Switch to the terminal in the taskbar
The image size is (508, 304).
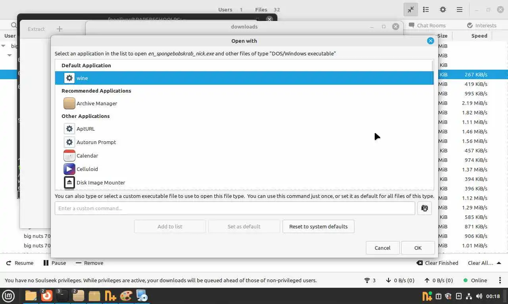click(63, 296)
